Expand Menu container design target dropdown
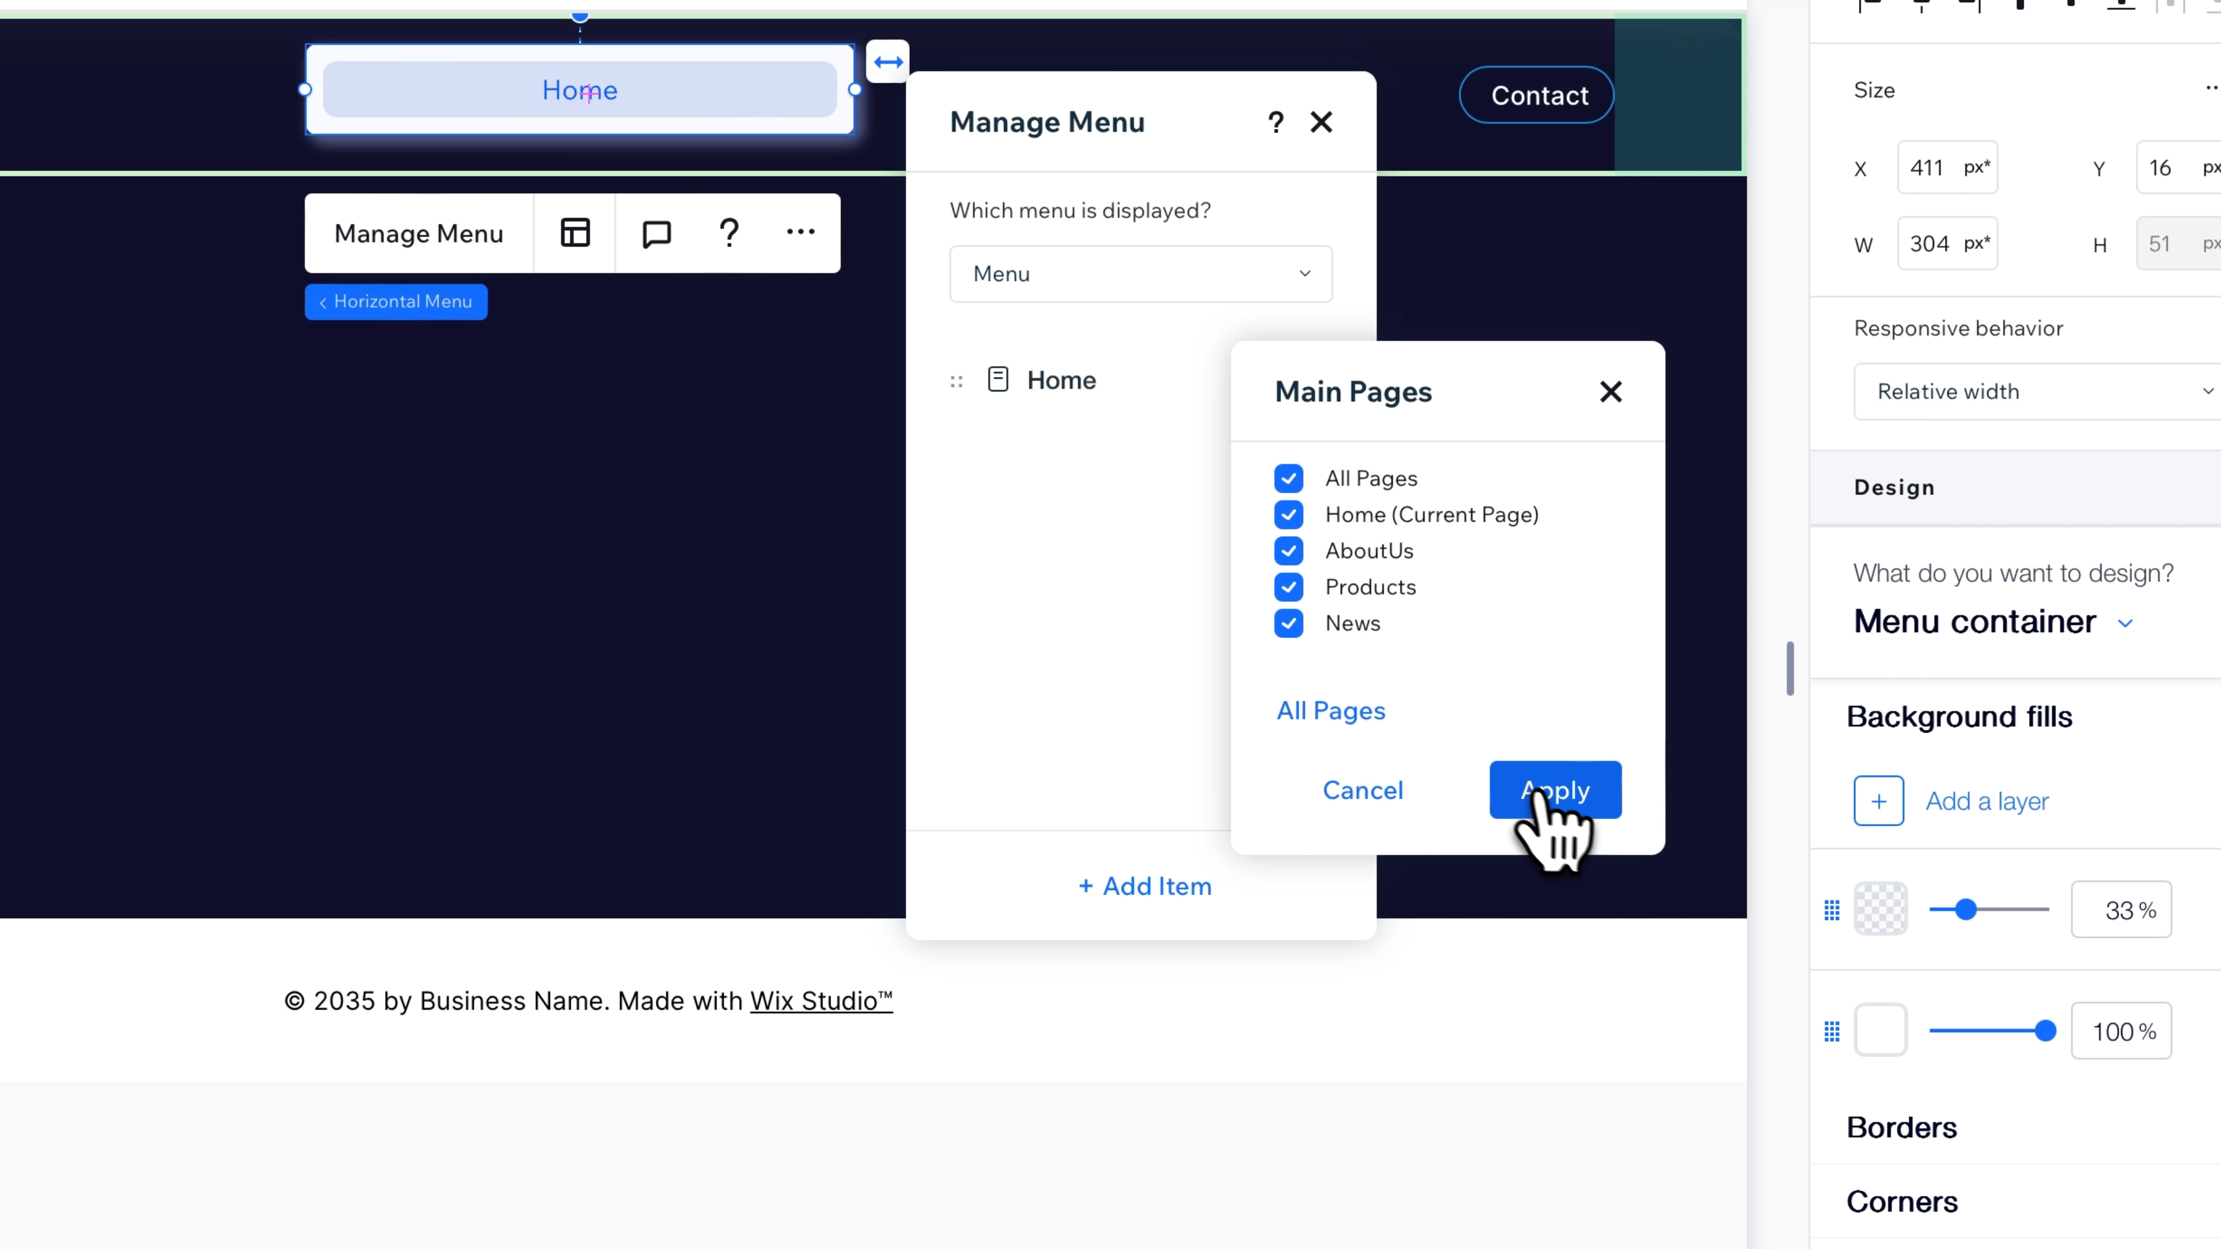Screen dimensions: 2221x1249 tap(2124, 623)
